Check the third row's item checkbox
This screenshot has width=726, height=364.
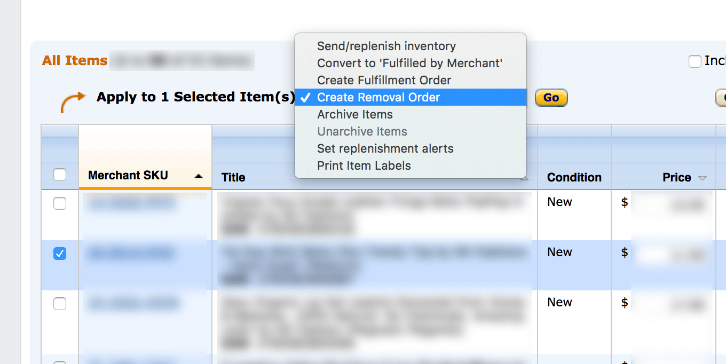click(x=60, y=304)
